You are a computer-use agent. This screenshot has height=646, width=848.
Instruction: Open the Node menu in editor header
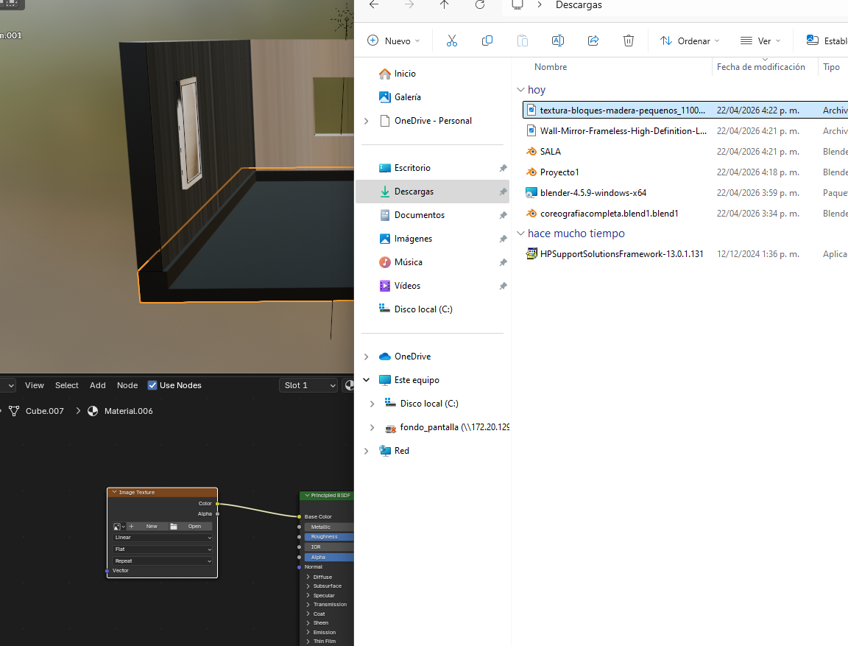tap(127, 385)
